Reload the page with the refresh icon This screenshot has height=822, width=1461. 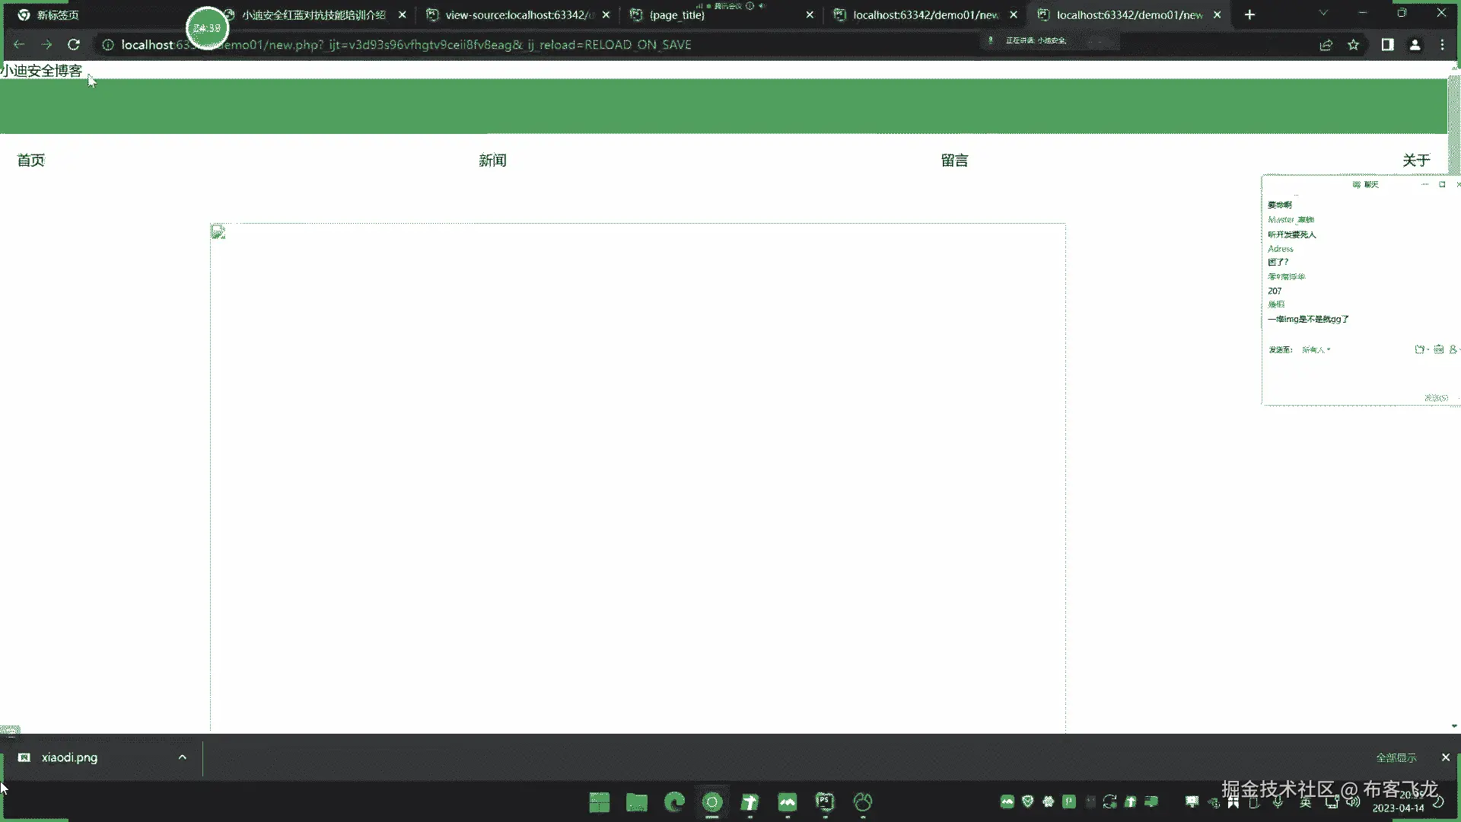74,45
